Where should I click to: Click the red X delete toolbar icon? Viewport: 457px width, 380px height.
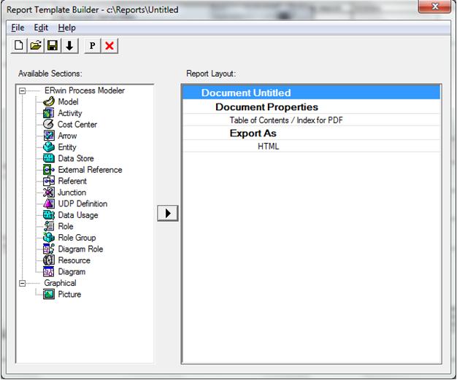pos(110,46)
